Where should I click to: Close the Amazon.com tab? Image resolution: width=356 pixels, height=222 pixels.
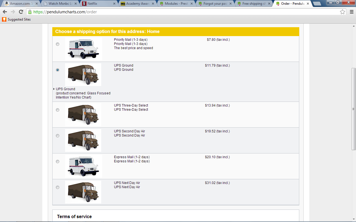36,4
